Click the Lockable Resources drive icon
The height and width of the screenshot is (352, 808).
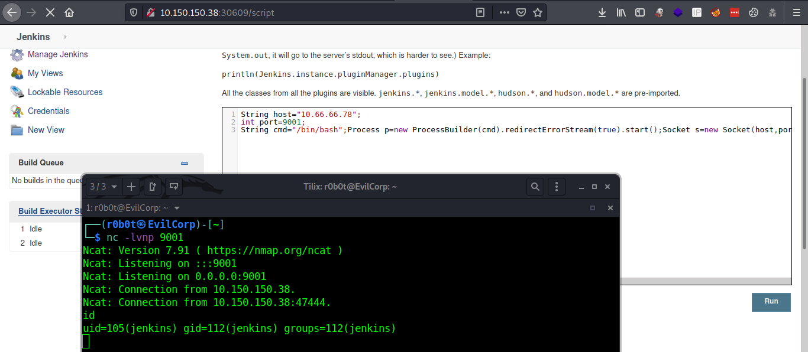click(17, 92)
